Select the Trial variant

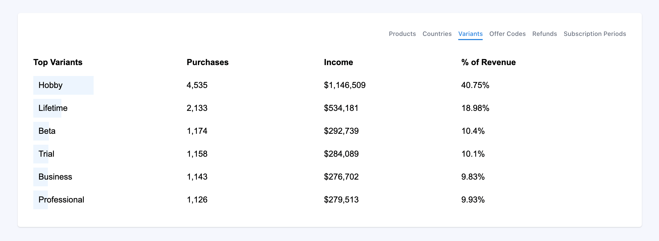46,154
